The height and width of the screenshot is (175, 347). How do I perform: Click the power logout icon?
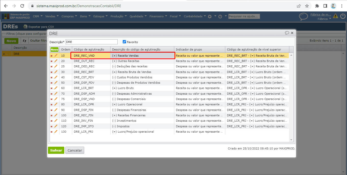(343, 16)
